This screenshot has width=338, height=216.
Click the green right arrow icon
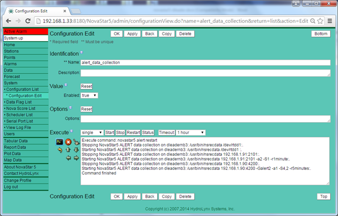click(x=76, y=158)
